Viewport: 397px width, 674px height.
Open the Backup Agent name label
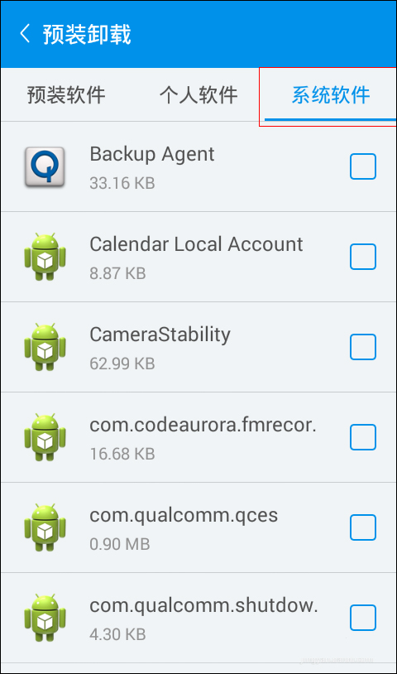(x=152, y=154)
